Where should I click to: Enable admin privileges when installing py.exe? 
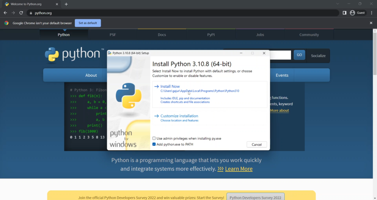click(x=154, y=138)
